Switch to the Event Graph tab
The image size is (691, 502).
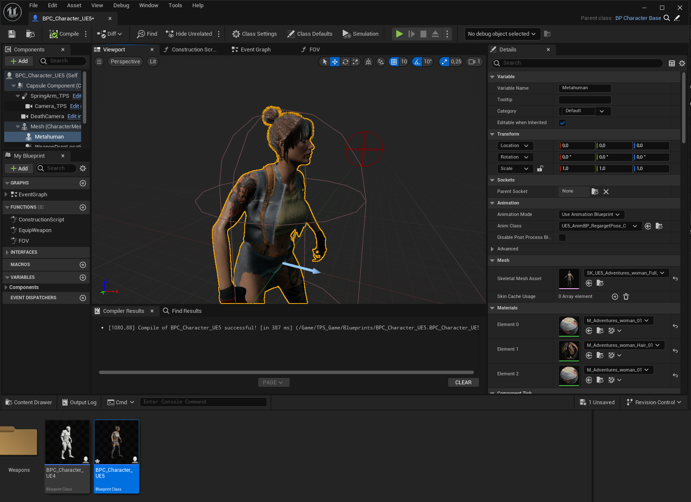click(251, 50)
